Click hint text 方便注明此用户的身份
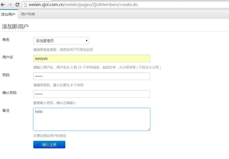 [x=50, y=136]
